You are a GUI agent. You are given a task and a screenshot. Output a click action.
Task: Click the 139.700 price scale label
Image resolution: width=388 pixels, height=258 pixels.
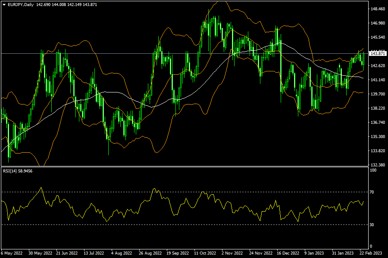coord(378,94)
